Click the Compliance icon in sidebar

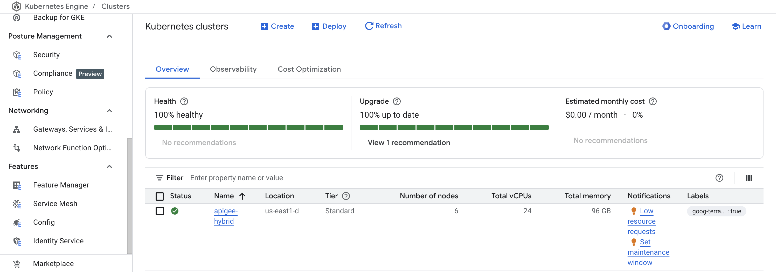(x=17, y=74)
